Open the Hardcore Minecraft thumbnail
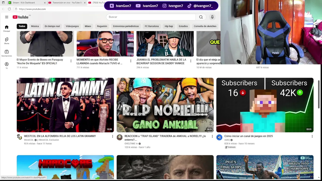The width and height of the screenshot is (322, 181). click(x=65, y=167)
